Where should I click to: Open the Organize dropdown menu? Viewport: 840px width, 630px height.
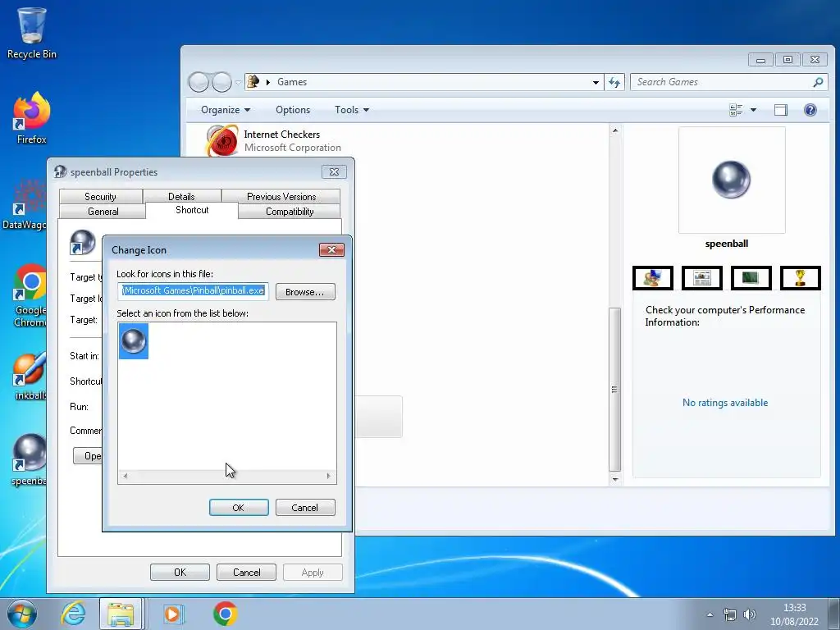[x=226, y=110]
